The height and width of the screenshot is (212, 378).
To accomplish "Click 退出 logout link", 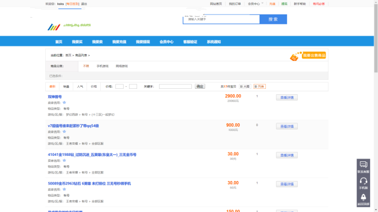I will pos(84,4).
